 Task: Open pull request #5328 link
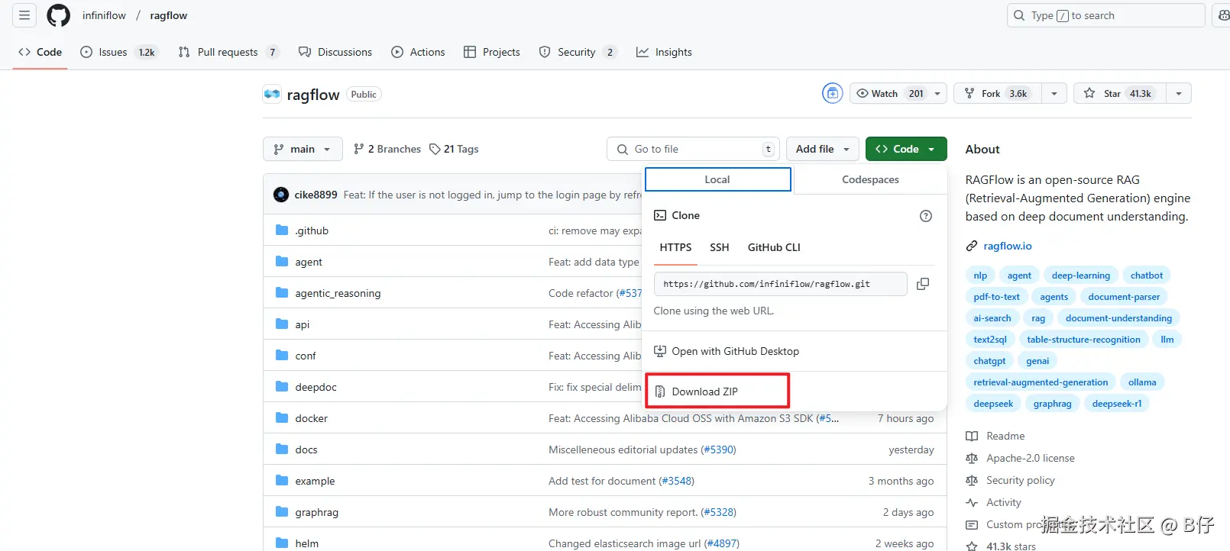tap(718, 512)
